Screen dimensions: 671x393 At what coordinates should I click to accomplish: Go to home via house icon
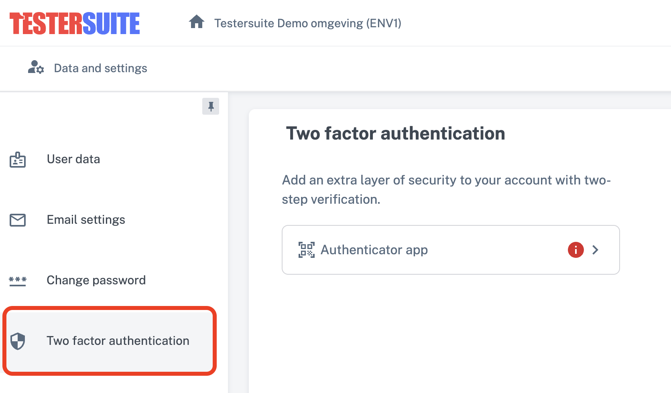(x=197, y=22)
